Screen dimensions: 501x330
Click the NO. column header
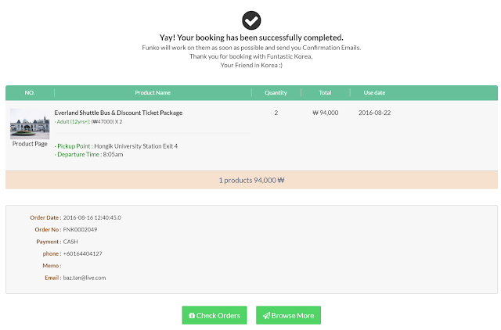(30, 92)
